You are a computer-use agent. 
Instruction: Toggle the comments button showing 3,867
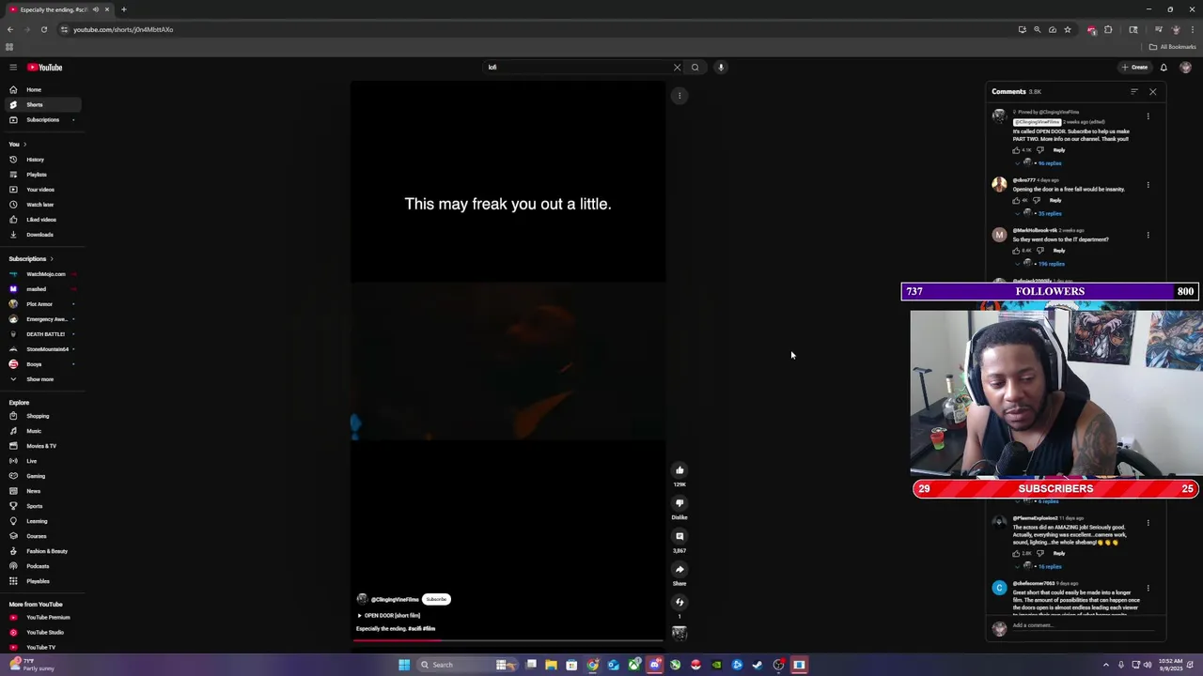tap(680, 536)
